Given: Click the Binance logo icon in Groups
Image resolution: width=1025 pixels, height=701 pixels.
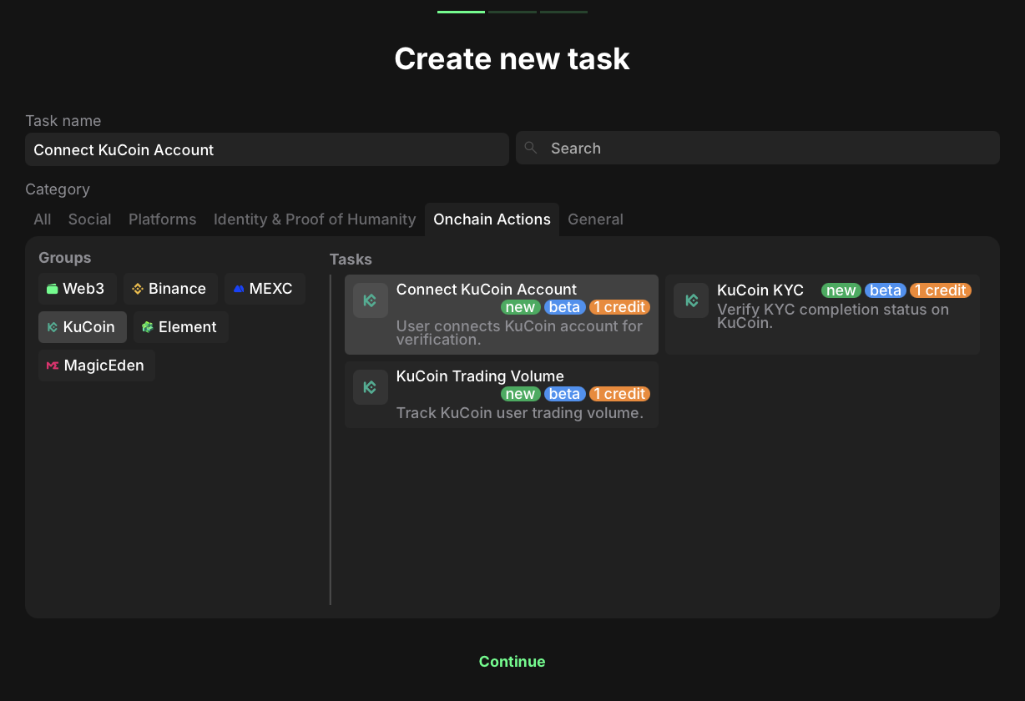Looking at the screenshot, I should click(139, 289).
